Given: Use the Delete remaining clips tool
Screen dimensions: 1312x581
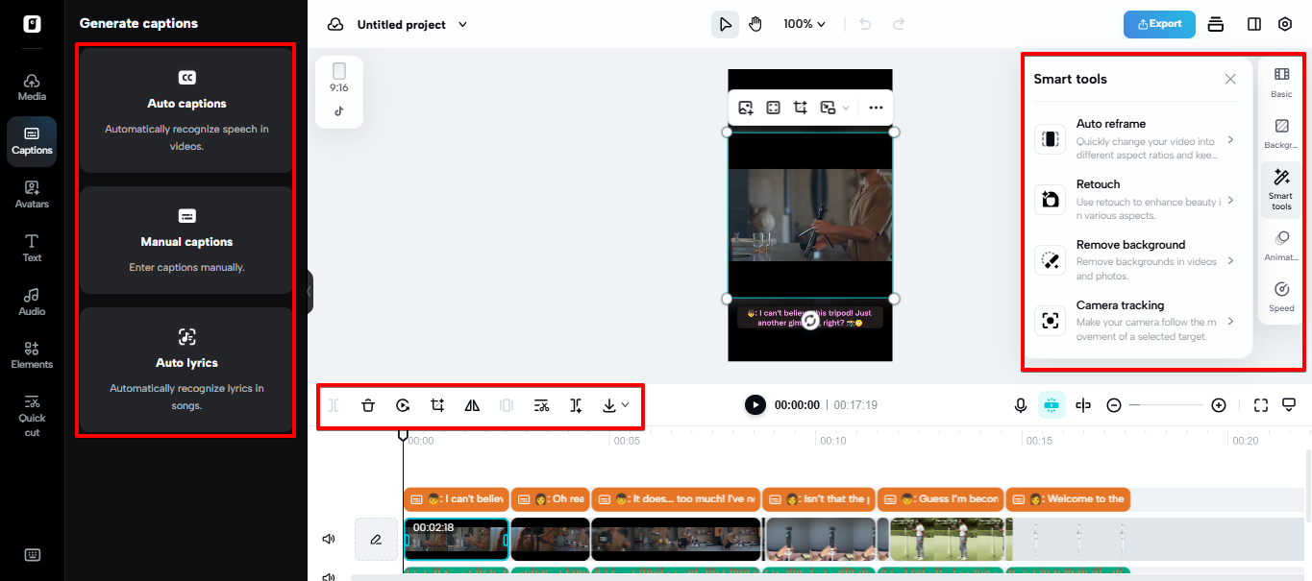Looking at the screenshot, I should [x=541, y=404].
